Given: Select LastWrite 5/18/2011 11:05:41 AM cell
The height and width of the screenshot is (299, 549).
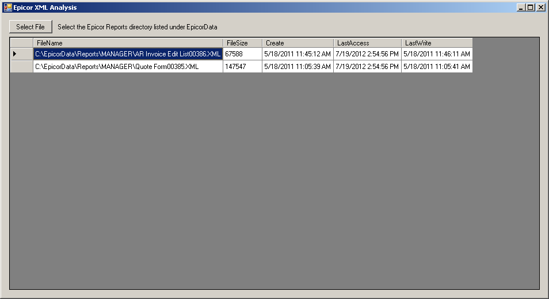Looking at the screenshot, I should pyautogui.click(x=437, y=67).
